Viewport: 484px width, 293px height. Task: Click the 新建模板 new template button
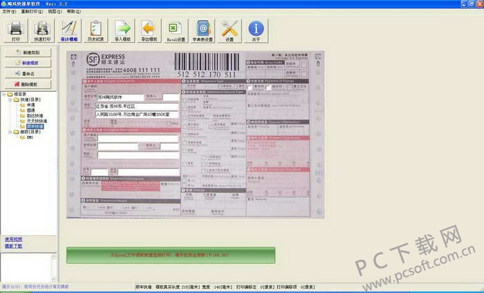28,63
